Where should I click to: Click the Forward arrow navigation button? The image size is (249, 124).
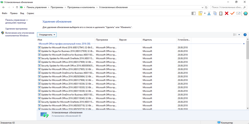(9, 7)
